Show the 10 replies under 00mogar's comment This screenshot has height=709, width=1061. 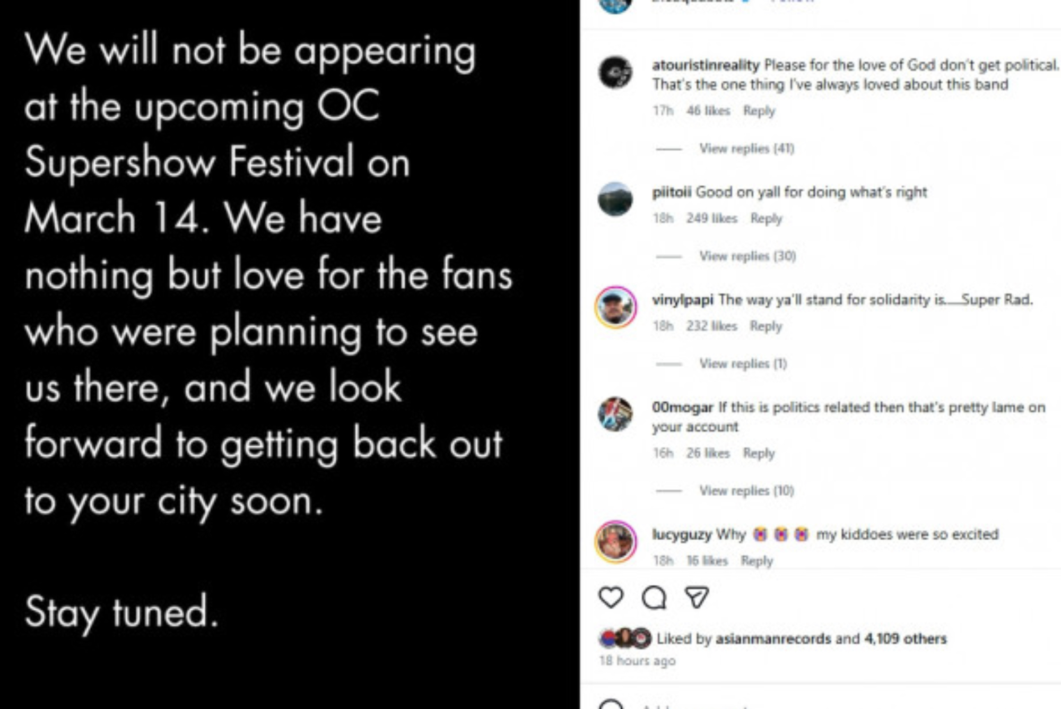pos(746,490)
